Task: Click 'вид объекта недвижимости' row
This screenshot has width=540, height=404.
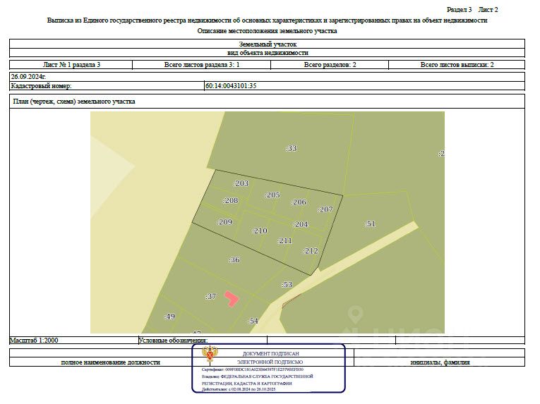Action: click(268, 53)
